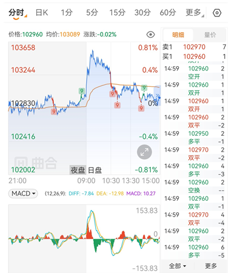The width and height of the screenshot is (237, 273).
Task: Click the 卖1 price 102970 row
Action: click(194, 47)
